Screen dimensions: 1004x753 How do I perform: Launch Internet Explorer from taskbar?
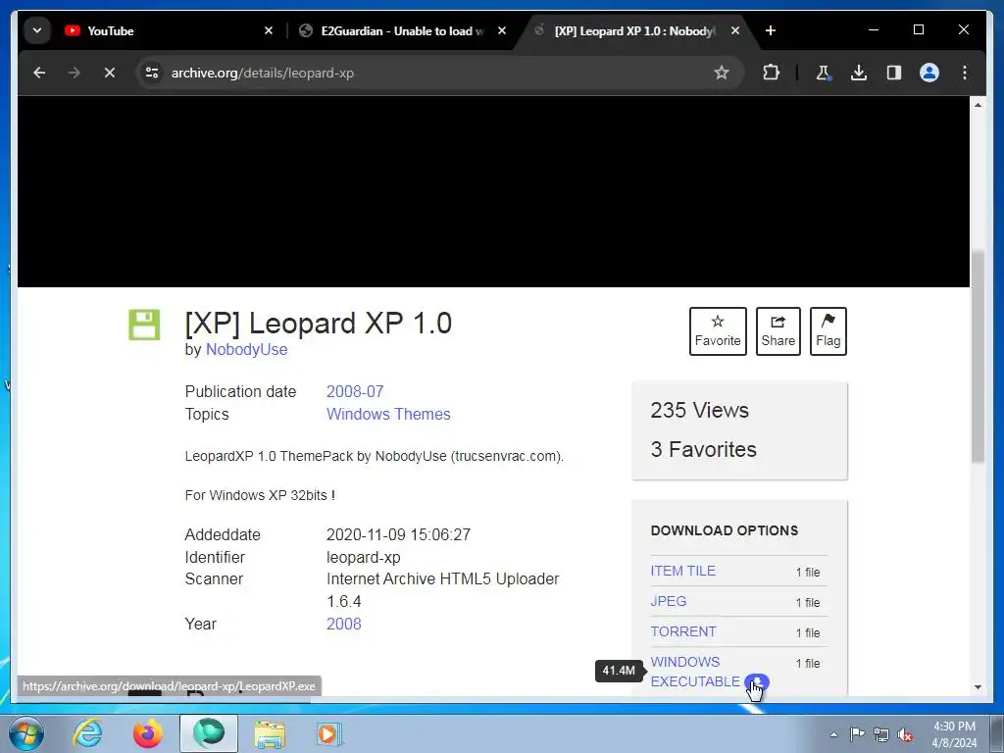pyautogui.click(x=87, y=733)
